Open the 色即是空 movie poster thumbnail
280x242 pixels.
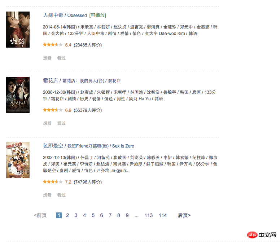pyautogui.click(x=18, y=160)
